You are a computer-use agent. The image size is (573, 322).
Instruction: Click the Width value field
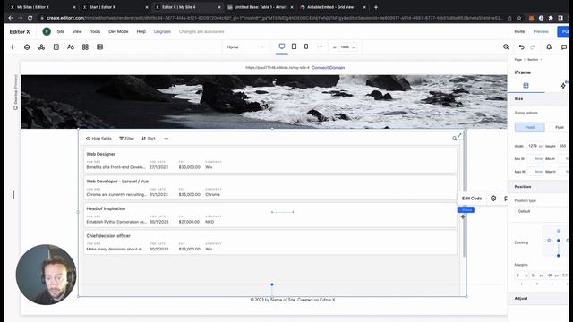point(535,146)
